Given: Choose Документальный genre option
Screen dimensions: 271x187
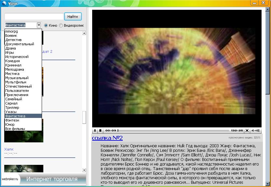Looking at the screenshot, I should (23, 44).
